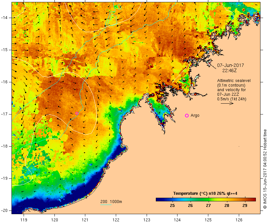This screenshot has width=269, height=223.
Task: Click the latitude label "-19"
Action: [4, 178]
